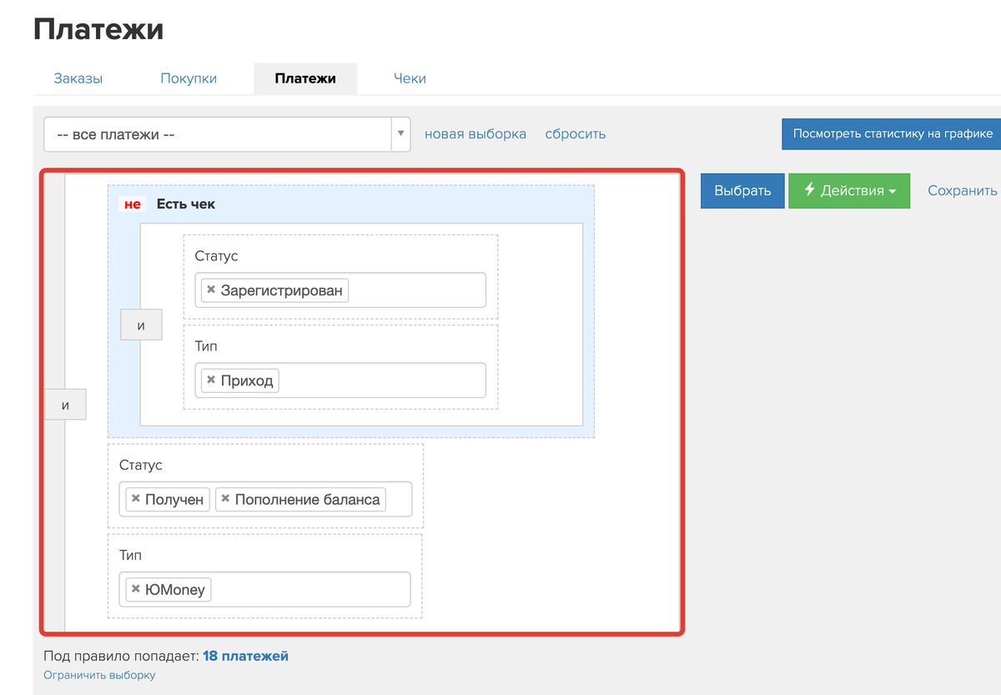Screen dimensions: 1001x695
Task: Remove the Зарегистрирован status tag
Action: [x=211, y=290]
